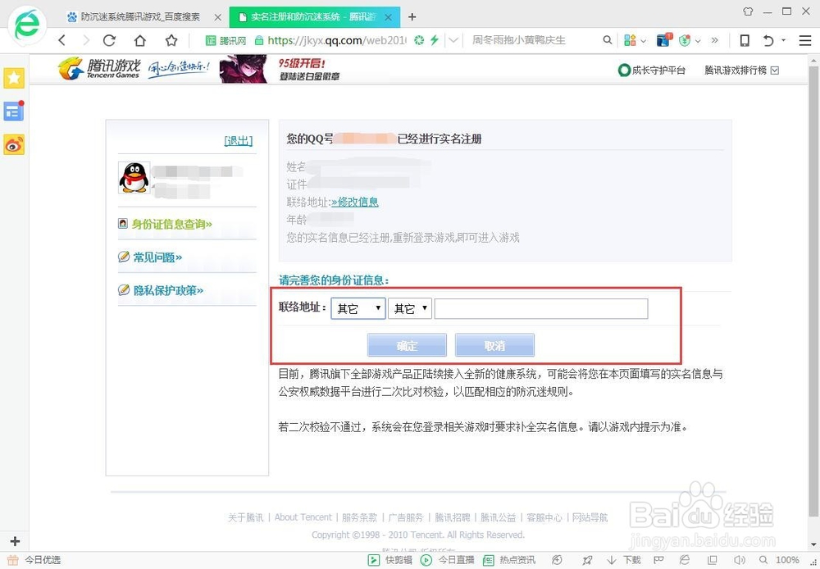This screenshot has width=820, height=569.
Task: Open the Weibo icon in sidebar
Action: click(x=14, y=145)
